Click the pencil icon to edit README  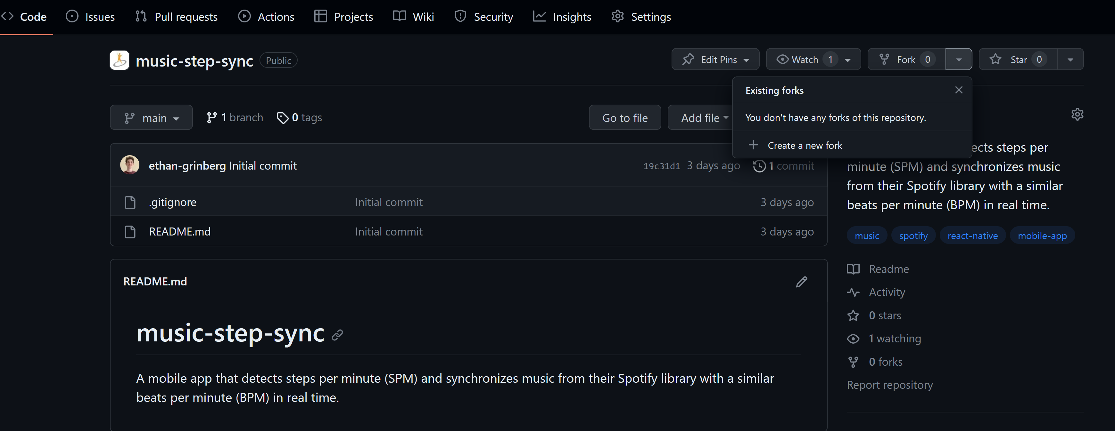(801, 282)
